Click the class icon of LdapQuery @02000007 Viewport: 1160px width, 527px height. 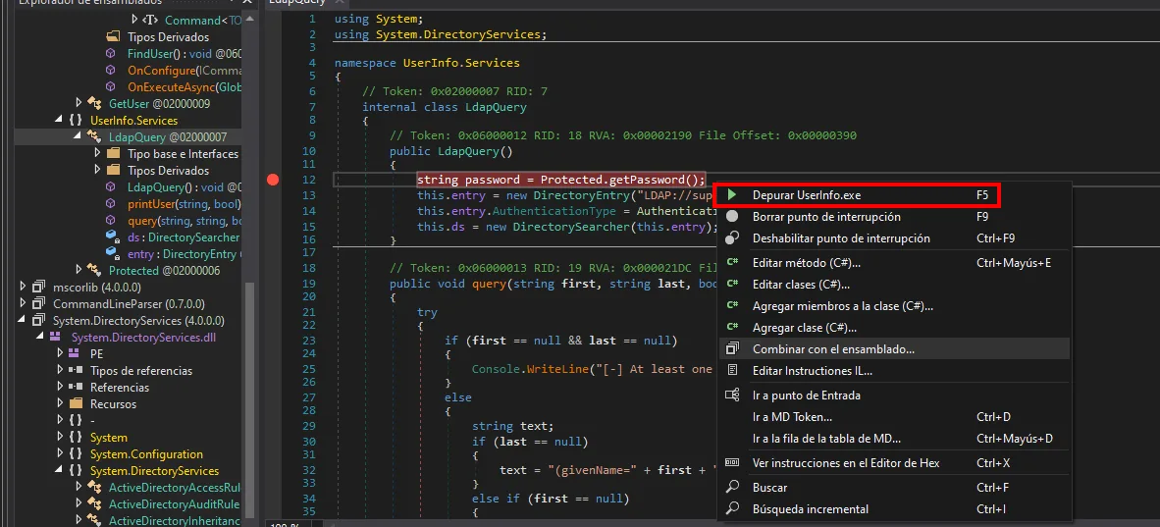94,137
